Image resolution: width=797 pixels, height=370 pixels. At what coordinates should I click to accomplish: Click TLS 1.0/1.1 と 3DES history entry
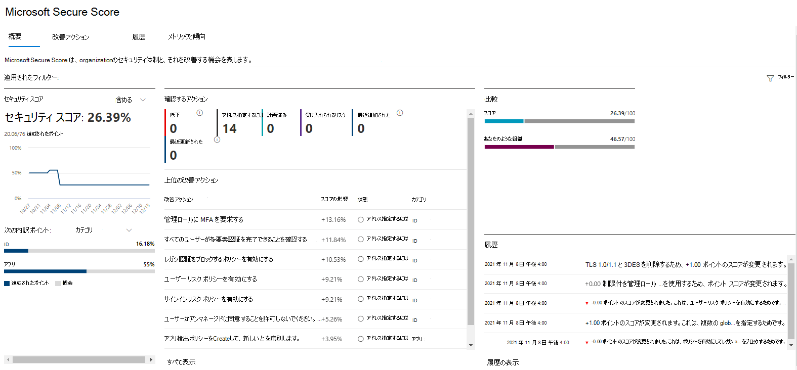pyautogui.click(x=686, y=264)
